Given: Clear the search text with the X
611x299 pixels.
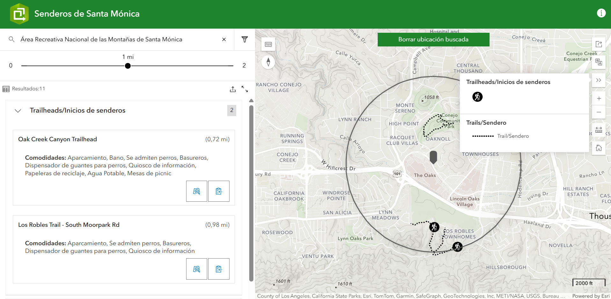Looking at the screenshot, I should pos(224,39).
